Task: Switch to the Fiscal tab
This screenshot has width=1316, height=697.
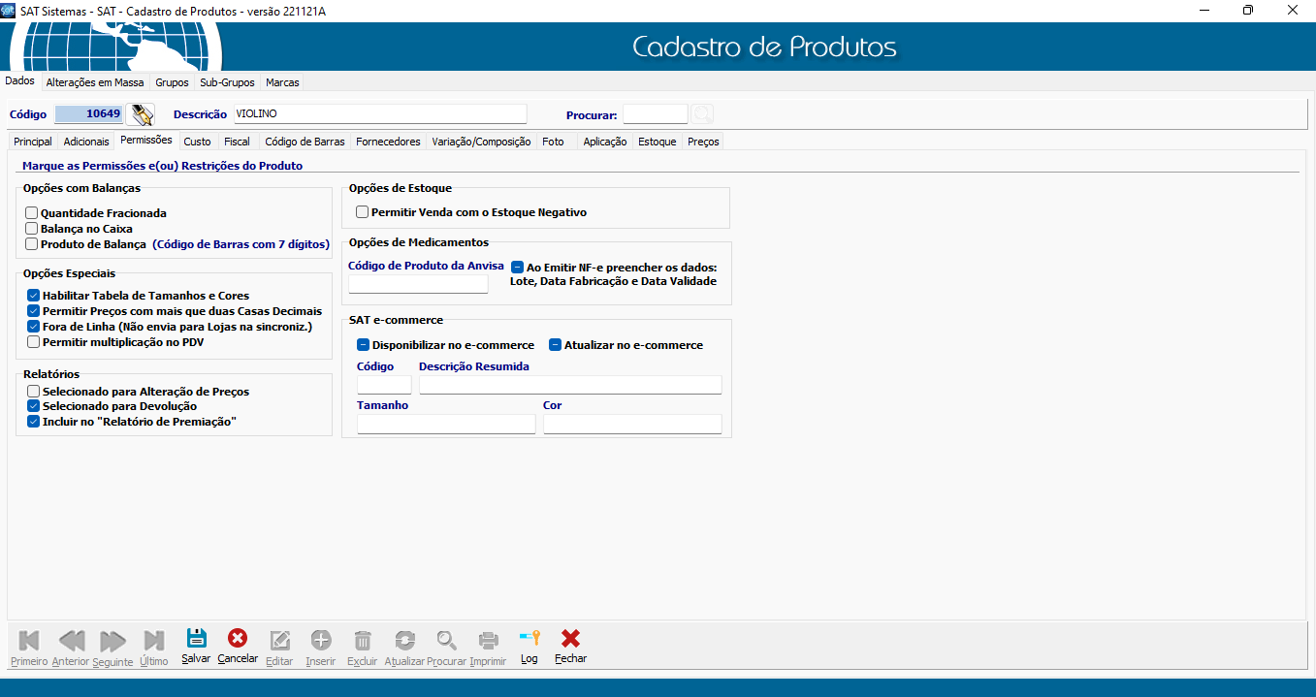Action: [x=237, y=142]
